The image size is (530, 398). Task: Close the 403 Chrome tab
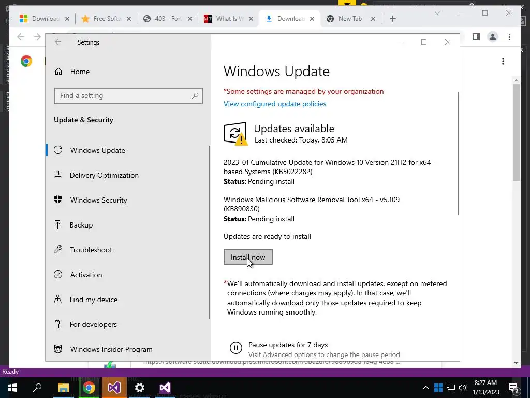(x=190, y=19)
